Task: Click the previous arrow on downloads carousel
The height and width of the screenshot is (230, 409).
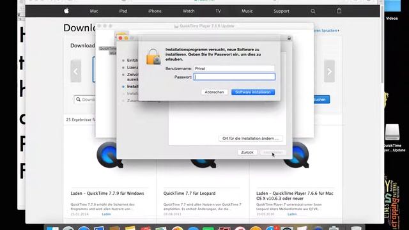Action: click(75, 71)
